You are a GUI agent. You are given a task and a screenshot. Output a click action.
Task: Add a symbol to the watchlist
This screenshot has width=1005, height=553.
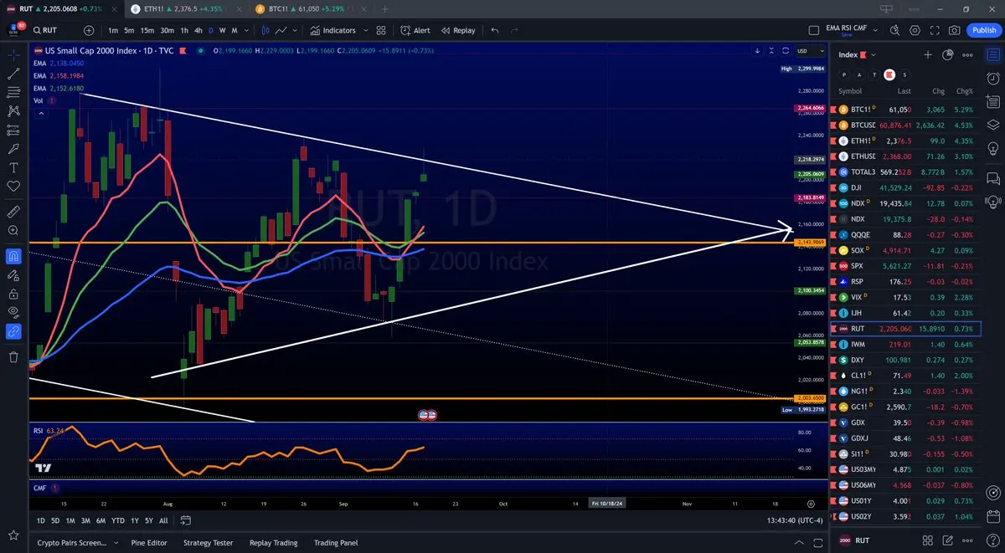(928, 54)
